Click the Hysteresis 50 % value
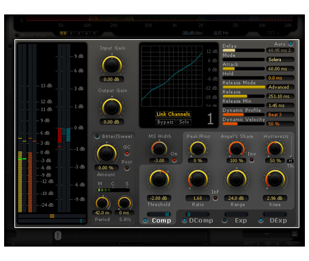 275,161
